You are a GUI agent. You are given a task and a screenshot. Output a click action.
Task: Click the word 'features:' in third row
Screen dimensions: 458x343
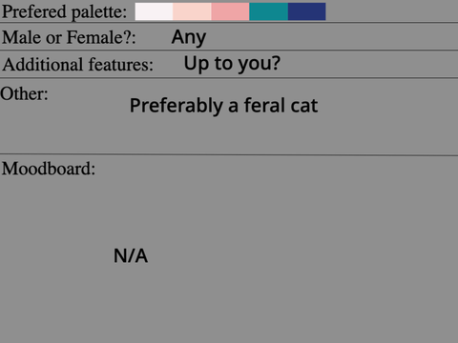tap(121, 65)
